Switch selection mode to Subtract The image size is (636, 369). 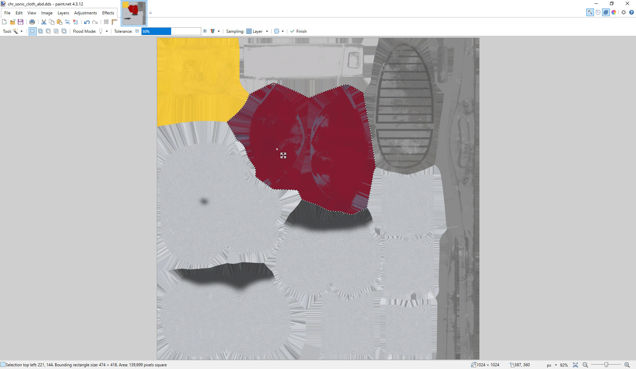click(x=48, y=31)
